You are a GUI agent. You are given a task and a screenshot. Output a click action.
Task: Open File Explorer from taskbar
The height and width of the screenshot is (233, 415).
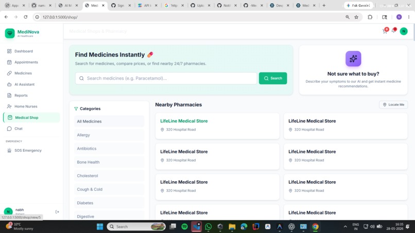coord(232,227)
